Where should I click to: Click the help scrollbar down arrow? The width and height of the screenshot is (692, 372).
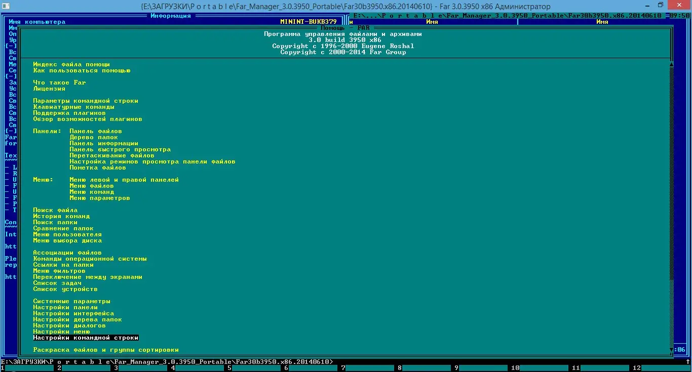click(671, 350)
